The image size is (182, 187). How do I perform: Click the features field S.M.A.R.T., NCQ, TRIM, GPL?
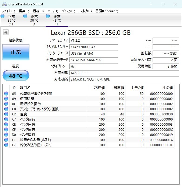tap(124, 79)
